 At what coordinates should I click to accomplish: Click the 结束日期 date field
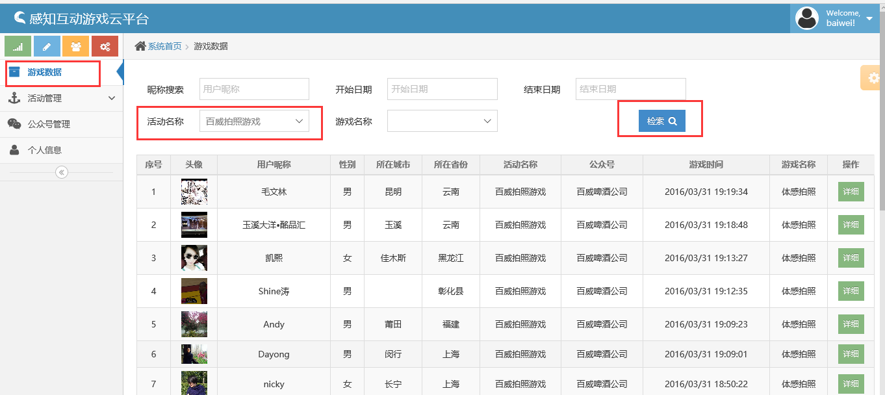tap(631, 89)
